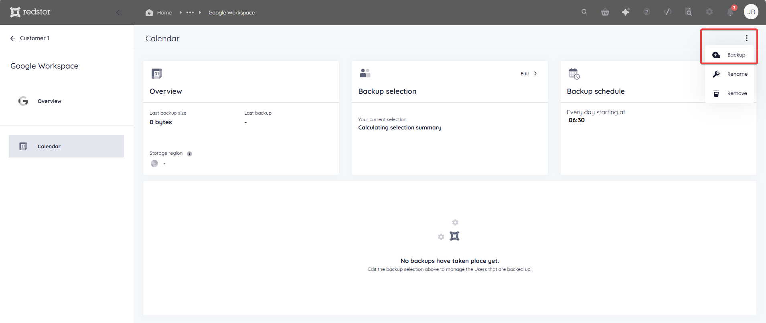Click the users icon on Backup selection

tap(365, 73)
